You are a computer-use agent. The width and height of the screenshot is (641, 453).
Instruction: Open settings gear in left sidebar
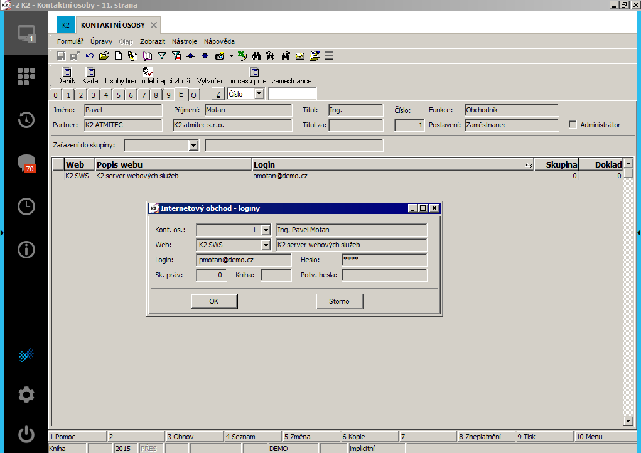(x=26, y=395)
